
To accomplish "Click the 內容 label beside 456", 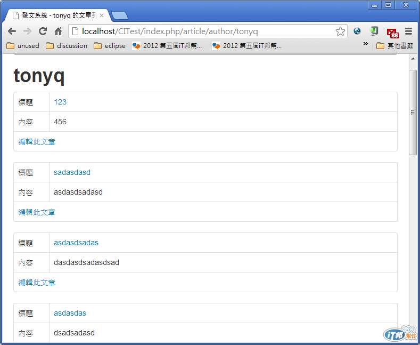I will click(26, 122).
